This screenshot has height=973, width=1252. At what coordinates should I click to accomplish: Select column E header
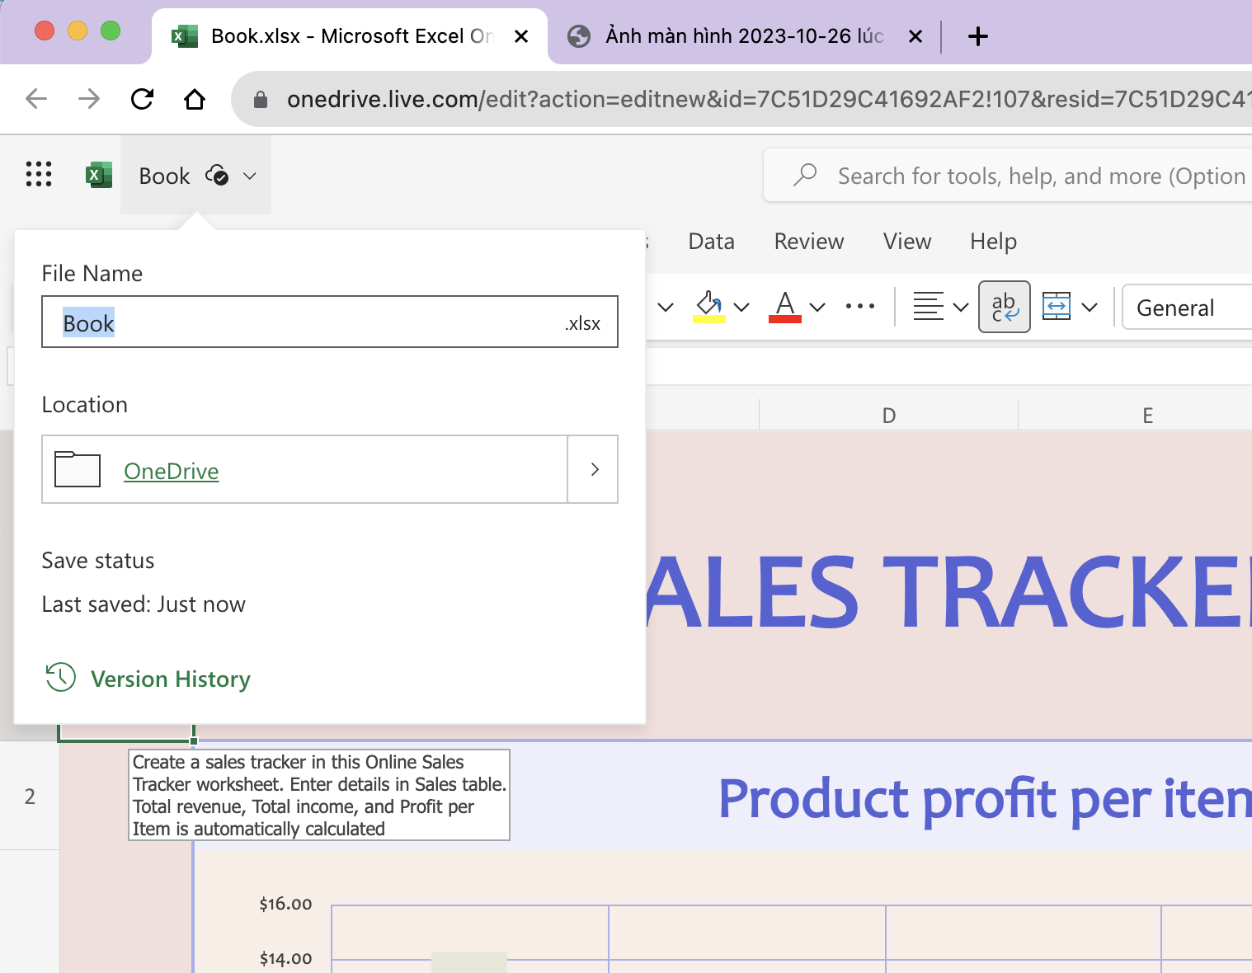(1147, 415)
